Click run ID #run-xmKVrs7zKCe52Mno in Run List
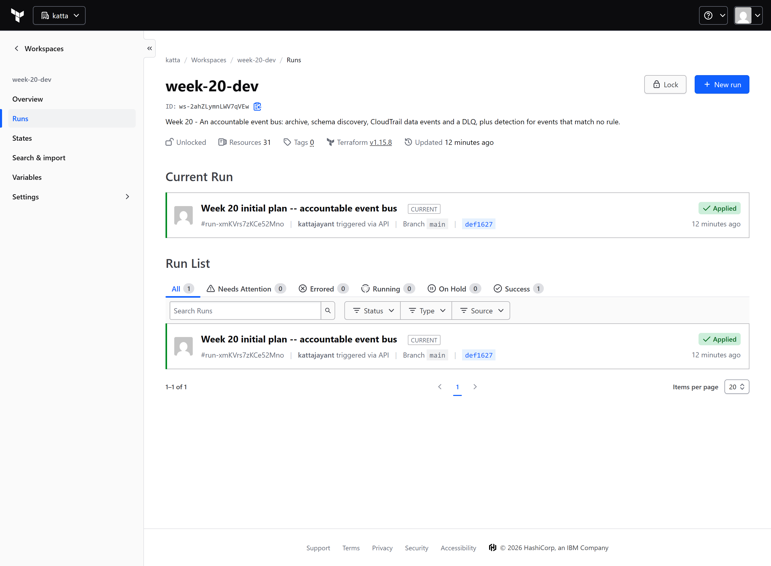 point(243,355)
